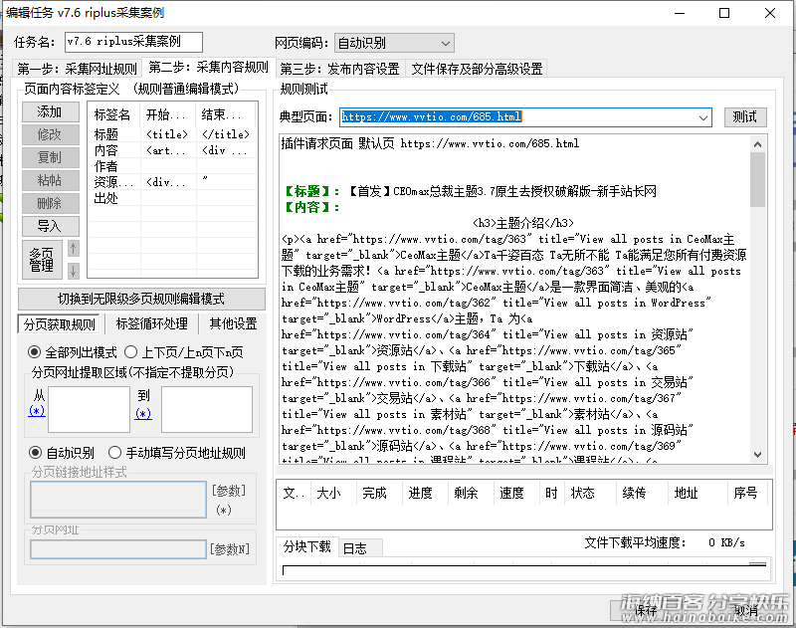Maximize the 编辑任务 window
Image resolution: width=796 pixels, height=628 pixels.
click(x=724, y=13)
